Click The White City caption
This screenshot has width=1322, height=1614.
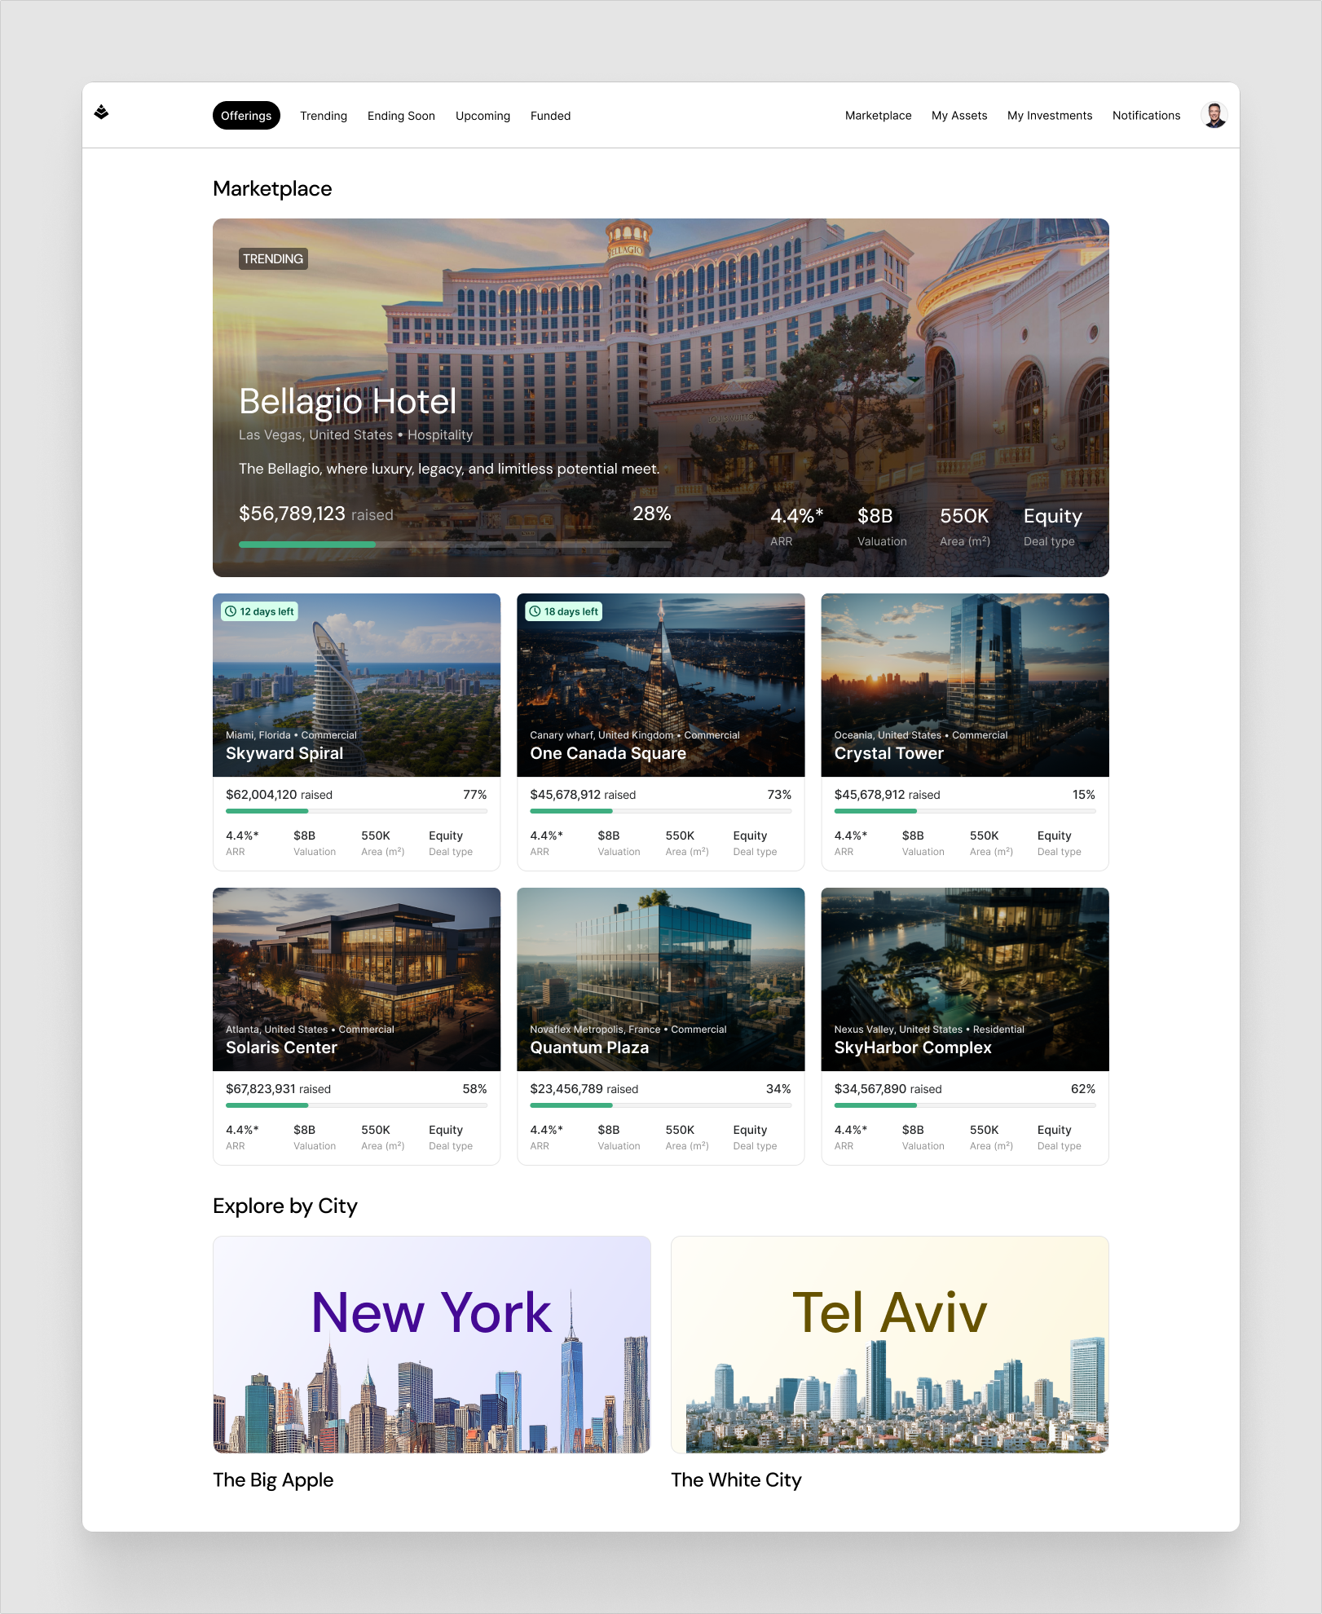click(736, 1479)
